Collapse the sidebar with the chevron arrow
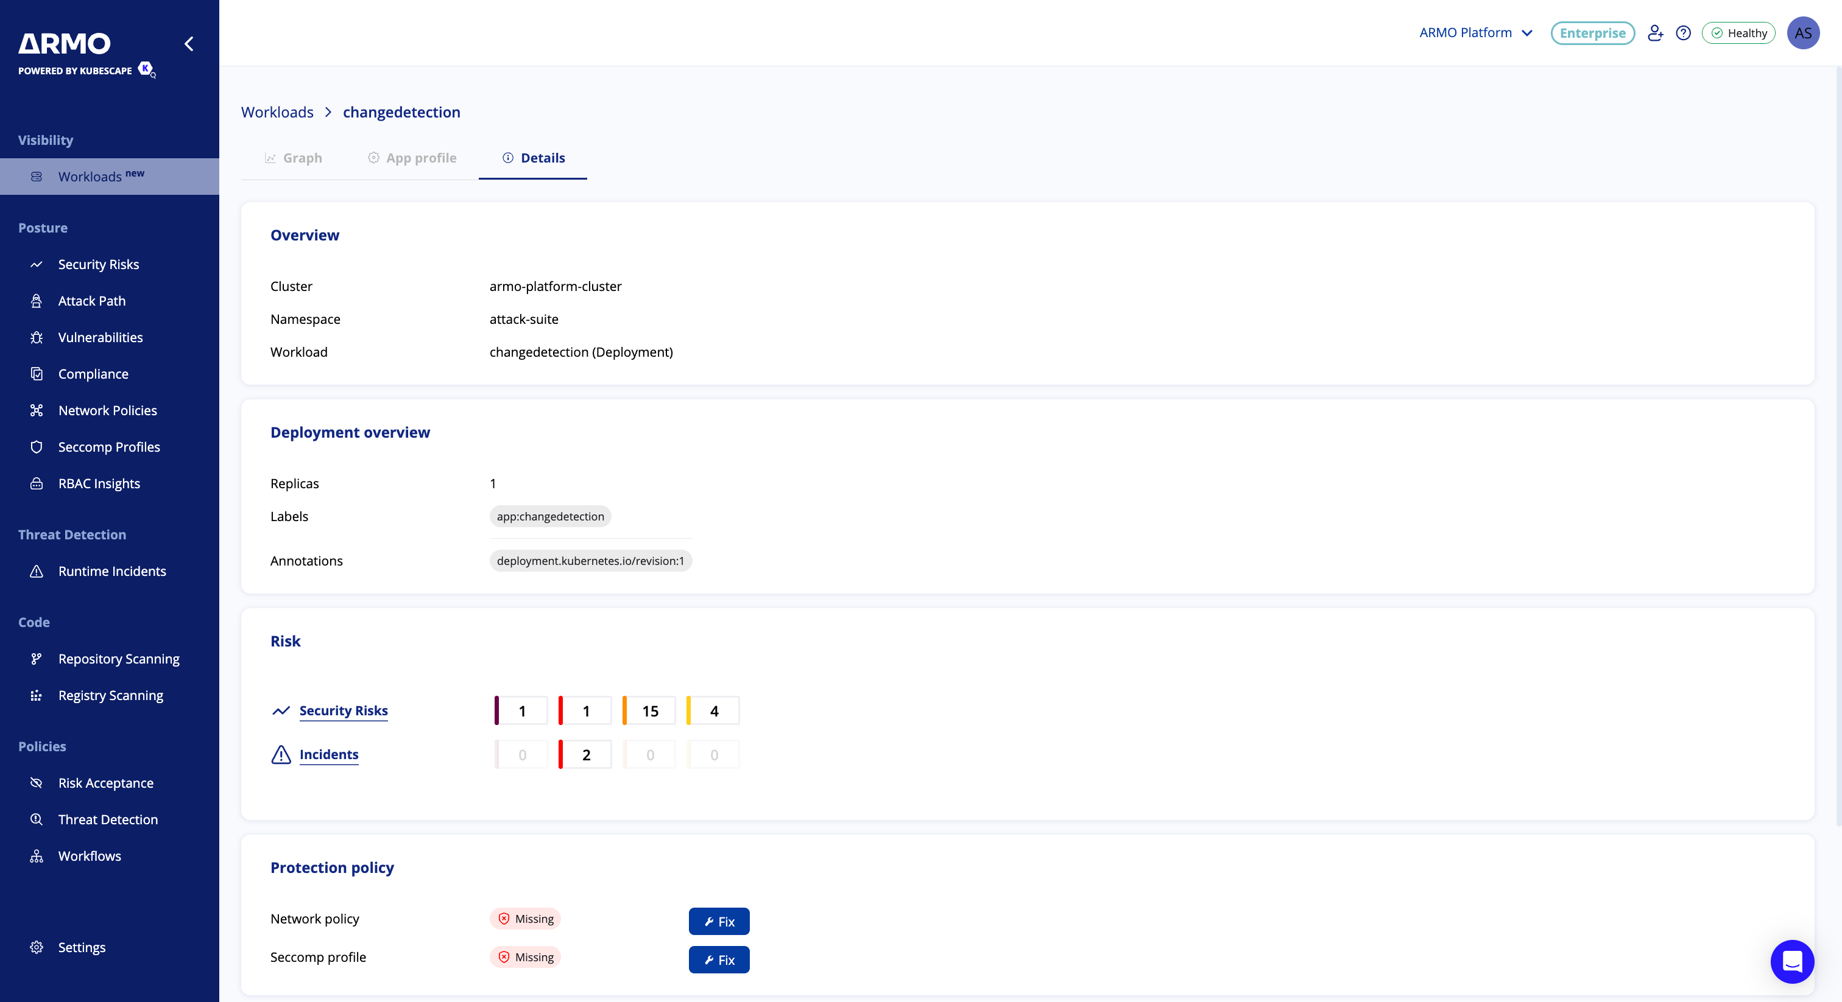Viewport: 1842px width, 1002px height. click(189, 44)
